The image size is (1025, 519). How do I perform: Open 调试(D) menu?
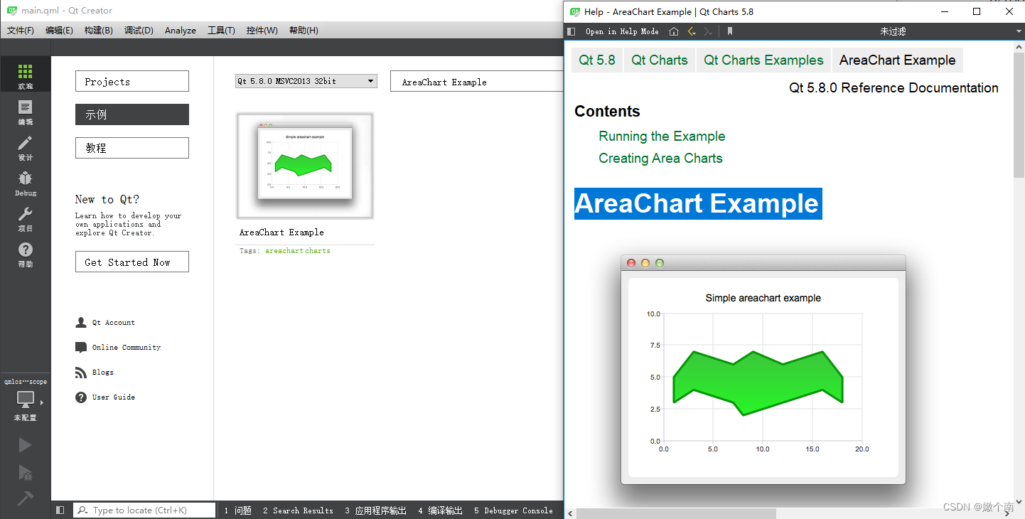pos(139,30)
